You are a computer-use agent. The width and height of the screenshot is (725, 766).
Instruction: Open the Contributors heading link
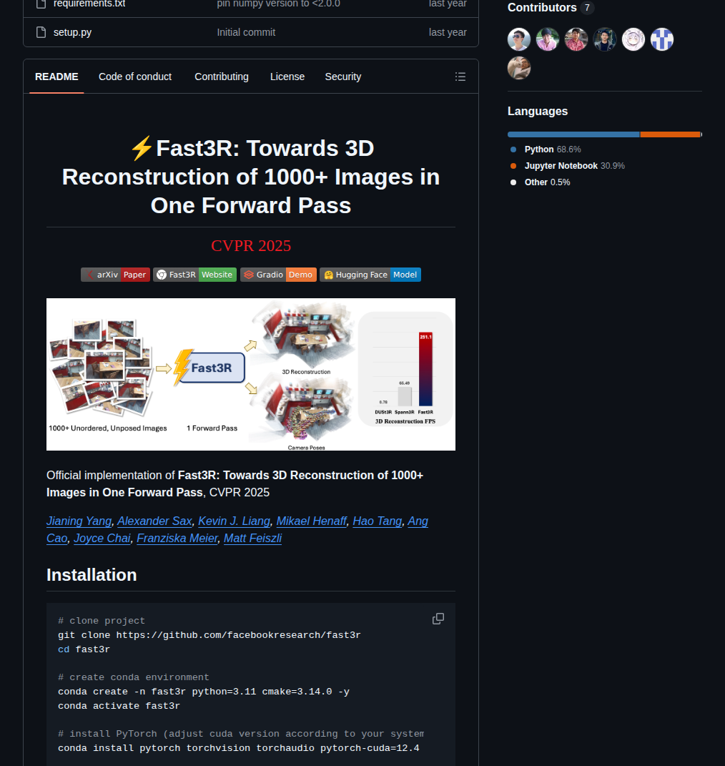[551, 8]
